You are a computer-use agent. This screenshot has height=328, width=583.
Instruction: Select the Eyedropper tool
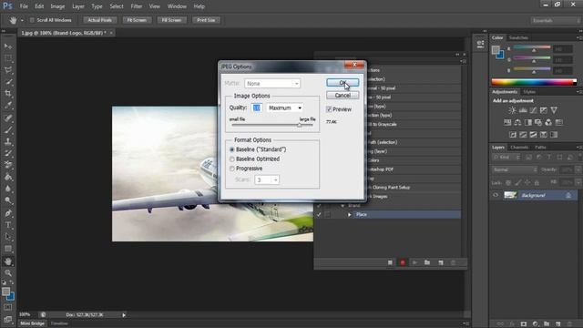click(x=8, y=106)
